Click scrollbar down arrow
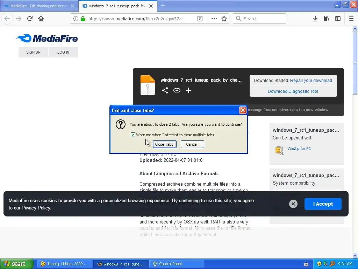Screen dimensions: 358x269 coord(355,255)
